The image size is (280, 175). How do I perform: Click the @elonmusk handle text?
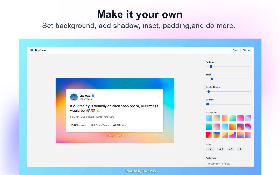coord(86,99)
